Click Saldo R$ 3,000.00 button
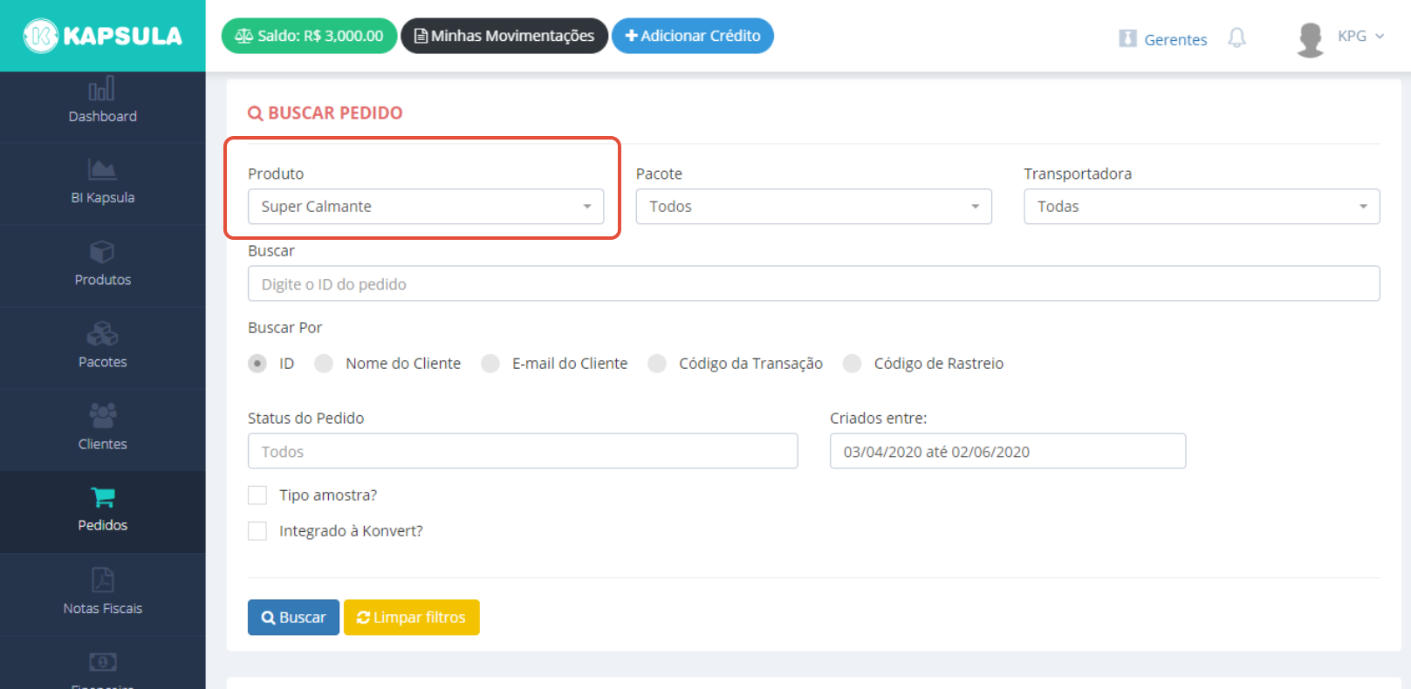This screenshot has height=689, width=1411. [x=309, y=36]
